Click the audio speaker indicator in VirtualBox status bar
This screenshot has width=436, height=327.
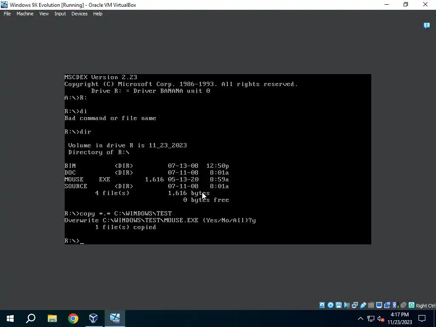coord(347,305)
